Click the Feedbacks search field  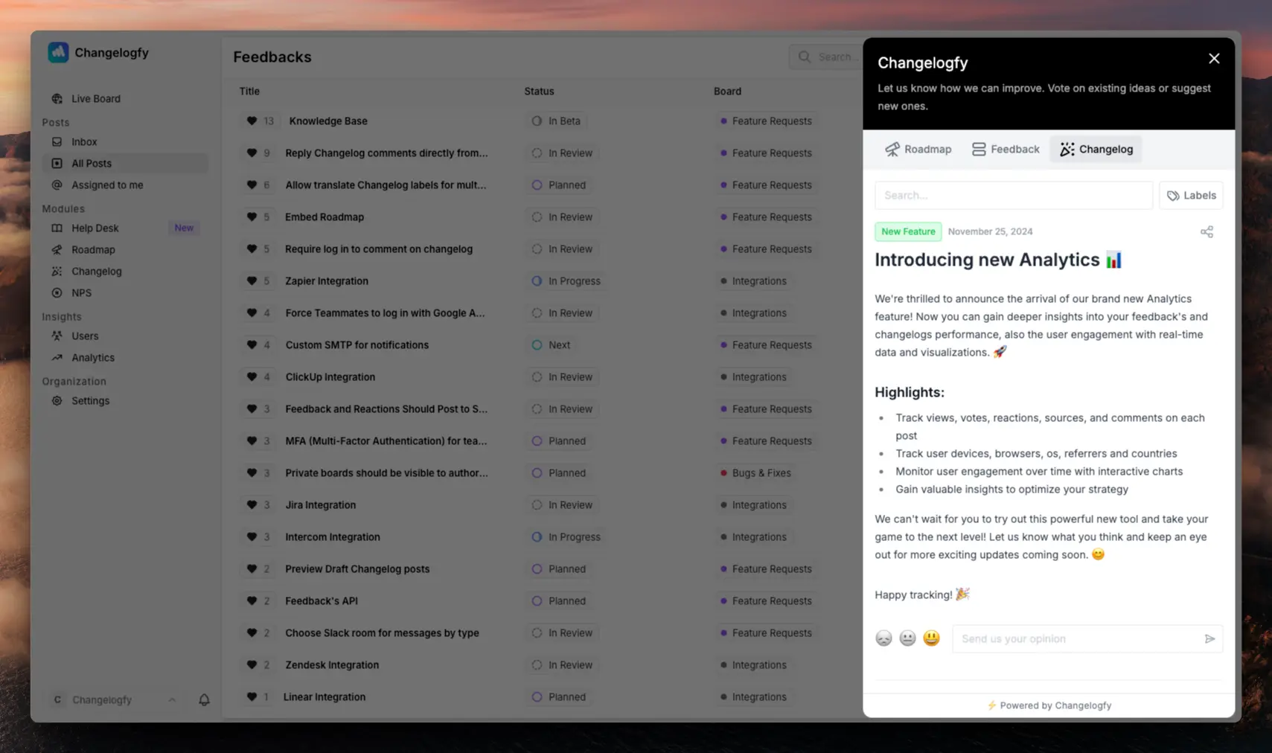click(x=826, y=57)
